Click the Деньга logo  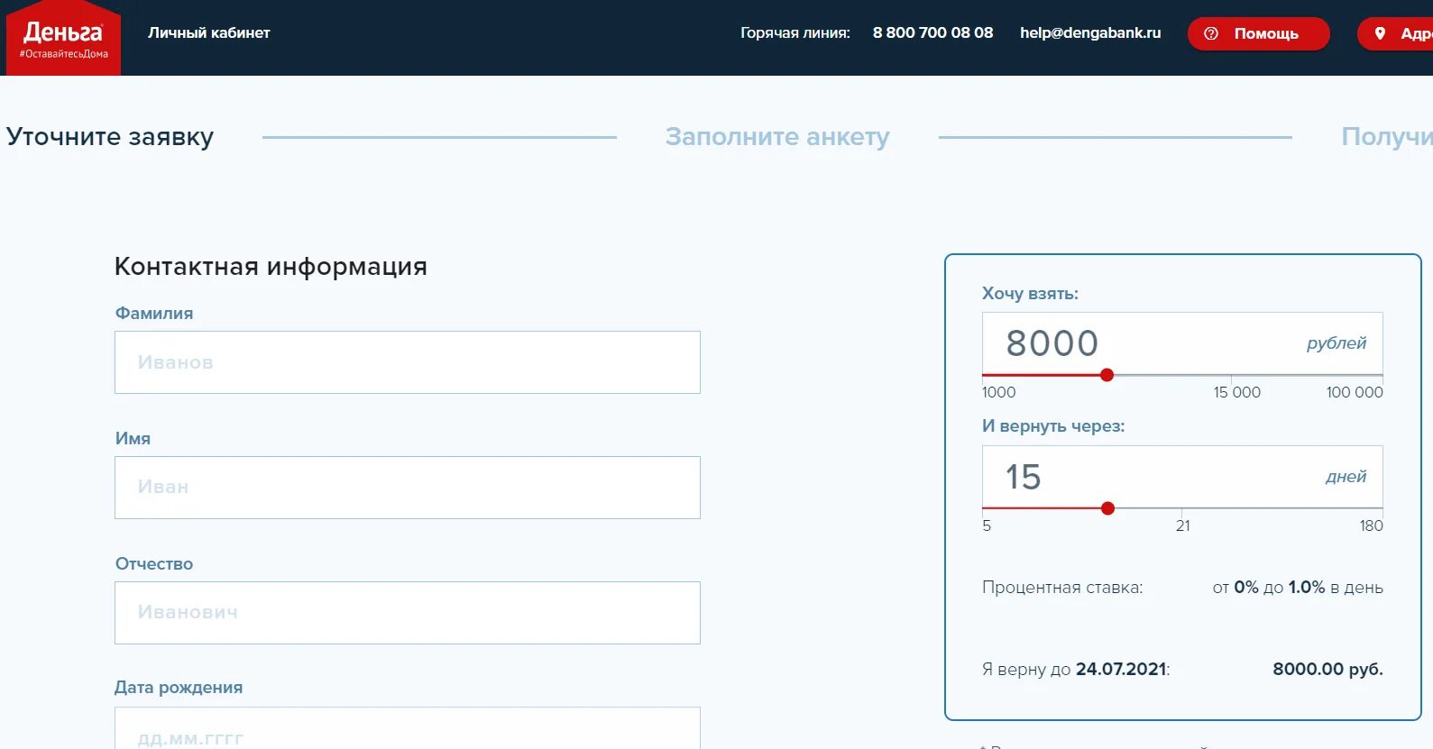tap(63, 38)
